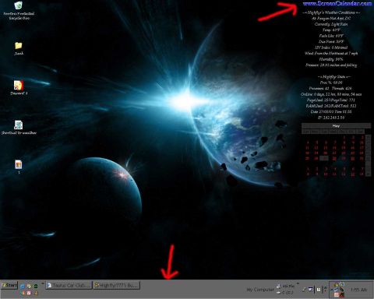Click the My Computer toolbar label

(260, 290)
